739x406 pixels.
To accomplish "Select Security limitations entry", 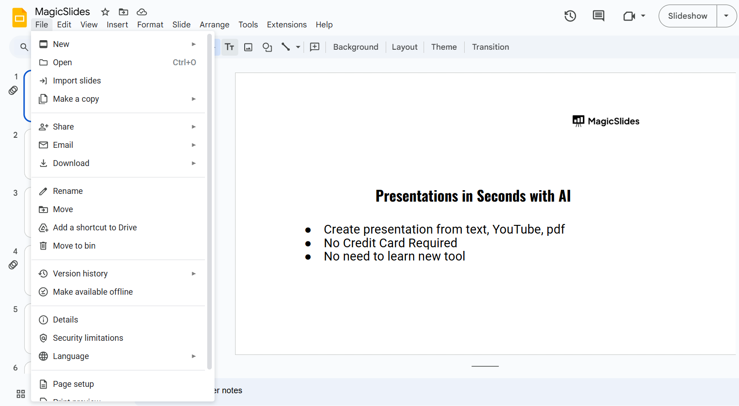I will click(x=118, y=338).
